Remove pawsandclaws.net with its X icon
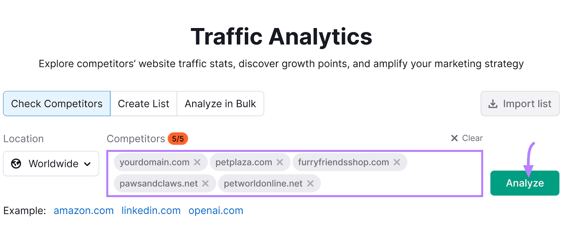Screen dimensions: 563x242 206,183
